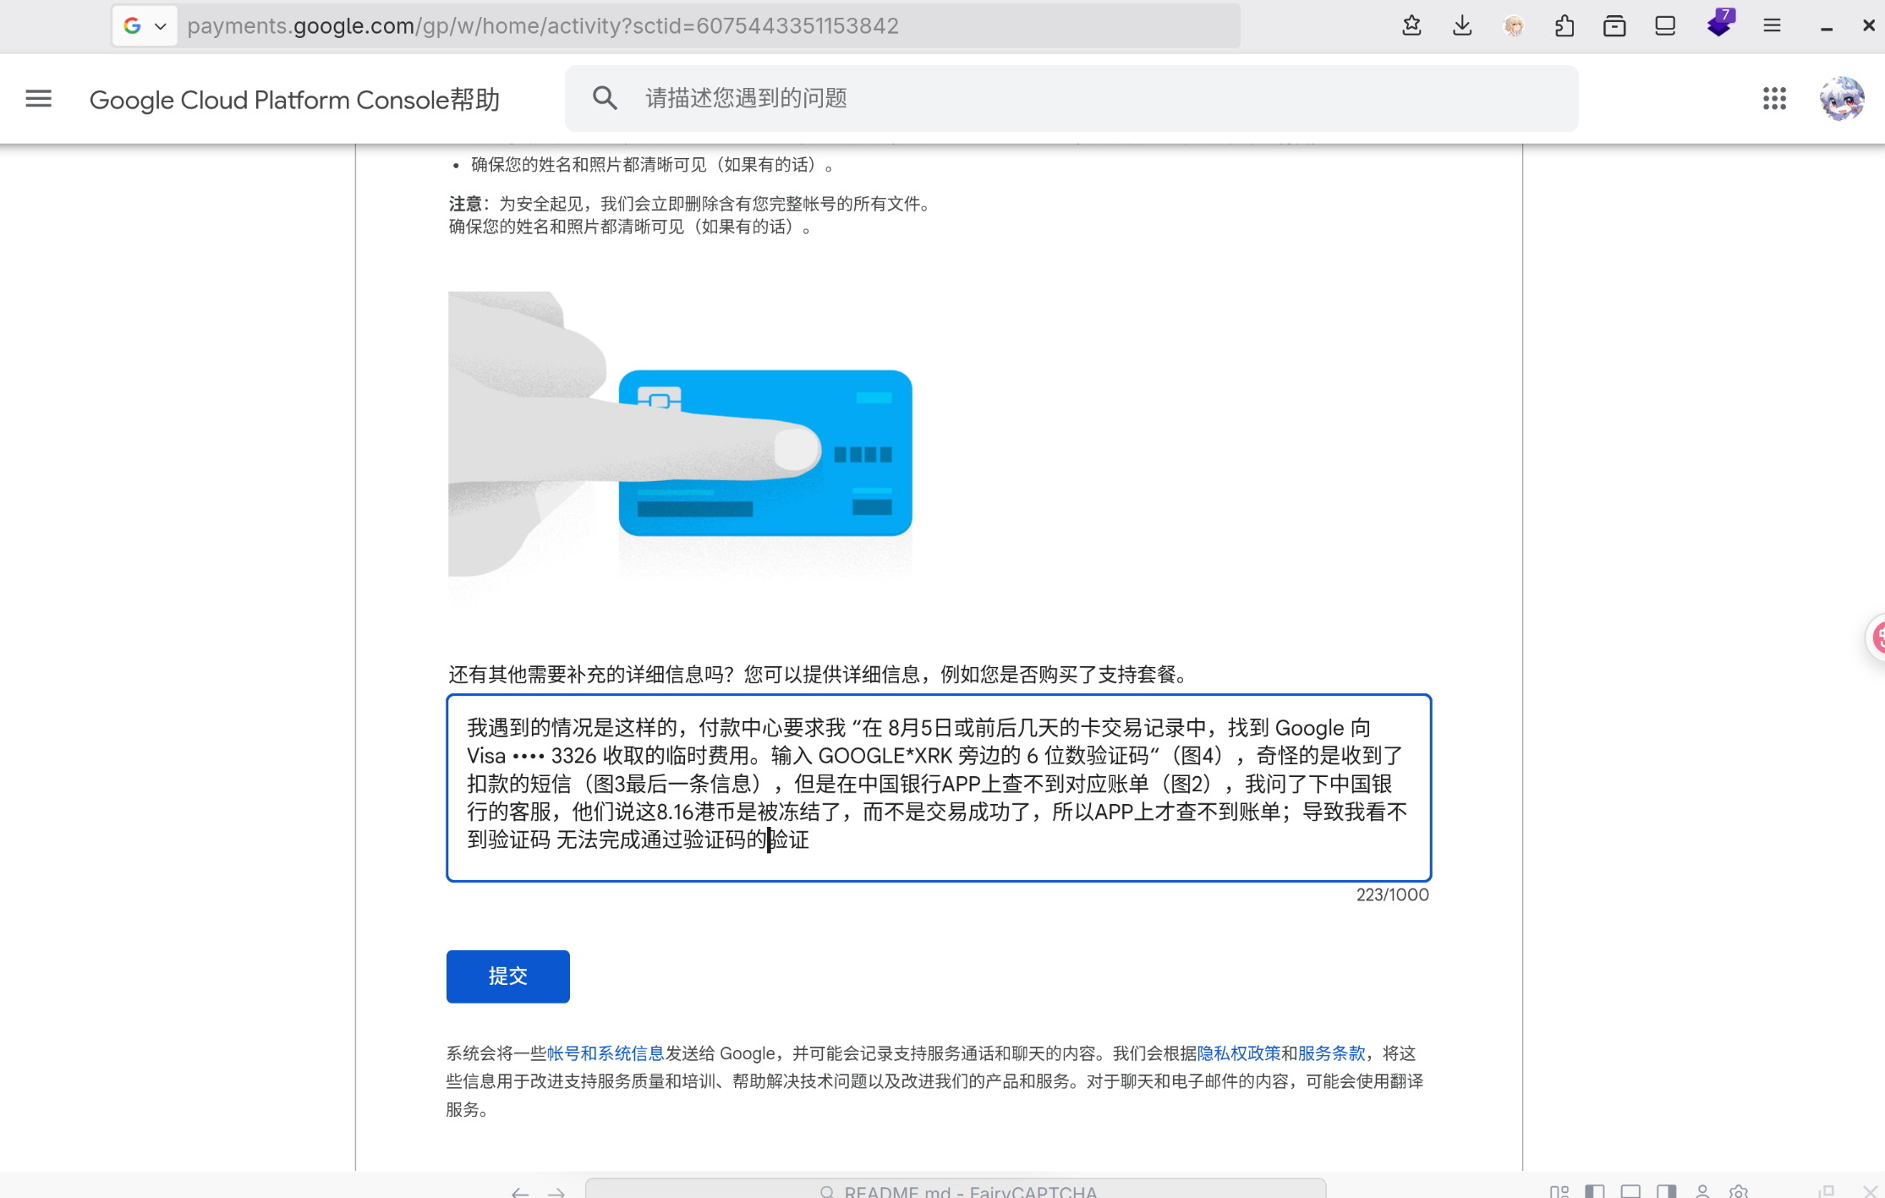
Task: Open the 帐号和系统信息 link
Action: [605, 1053]
